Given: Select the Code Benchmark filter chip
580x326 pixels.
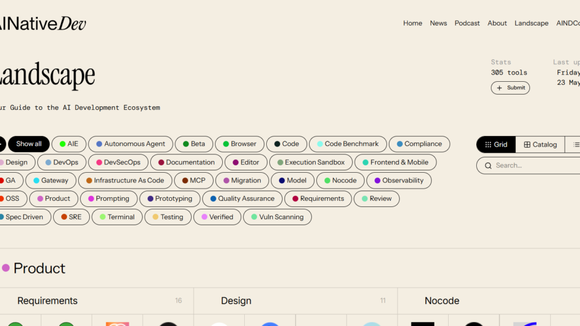Looking at the screenshot, I should tap(347, 144).
